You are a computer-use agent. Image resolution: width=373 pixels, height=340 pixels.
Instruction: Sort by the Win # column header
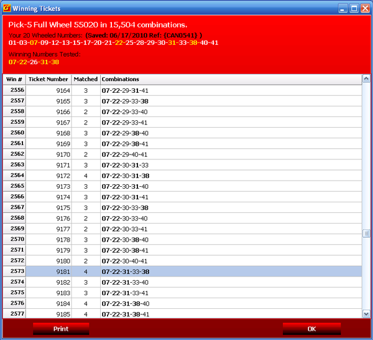point(14,79)
